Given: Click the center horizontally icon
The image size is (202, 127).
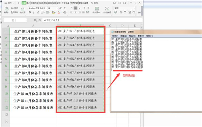Looking at the screenshot, I should [x=75, y=12].
